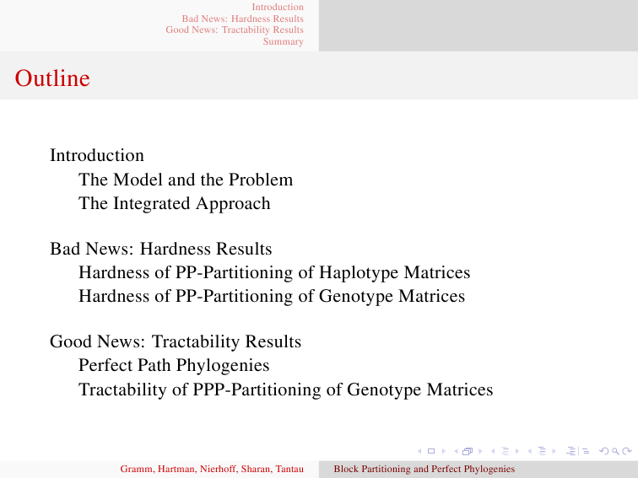
Task: Click the footer author names
Action: pos(212,469)
